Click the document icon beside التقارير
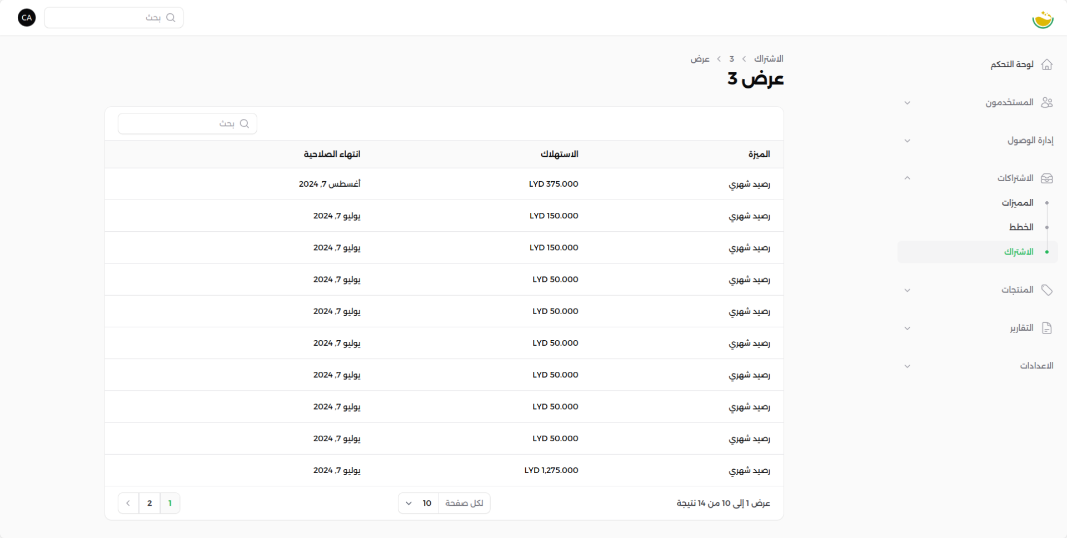Viewport: 1067px width, 538px height. point(1047,328)
